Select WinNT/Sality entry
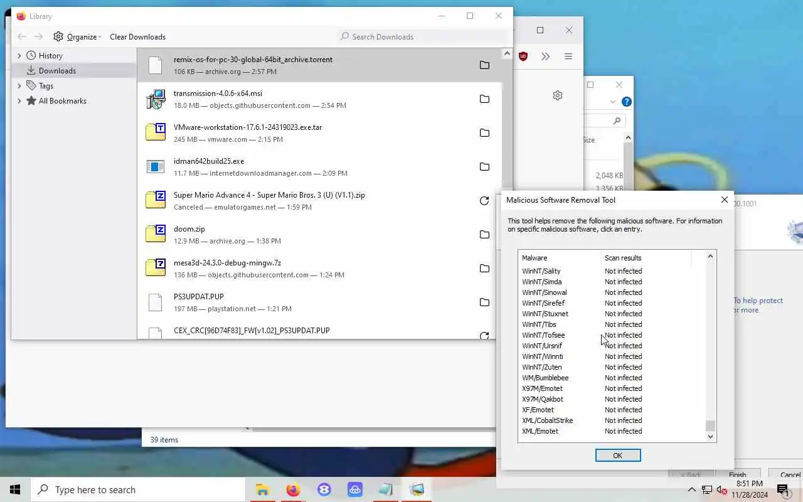The height and width of the screenshot is (502, 803). (541, 271)
